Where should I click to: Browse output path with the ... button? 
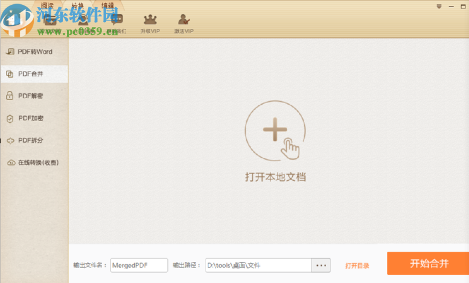pos(321,265)
